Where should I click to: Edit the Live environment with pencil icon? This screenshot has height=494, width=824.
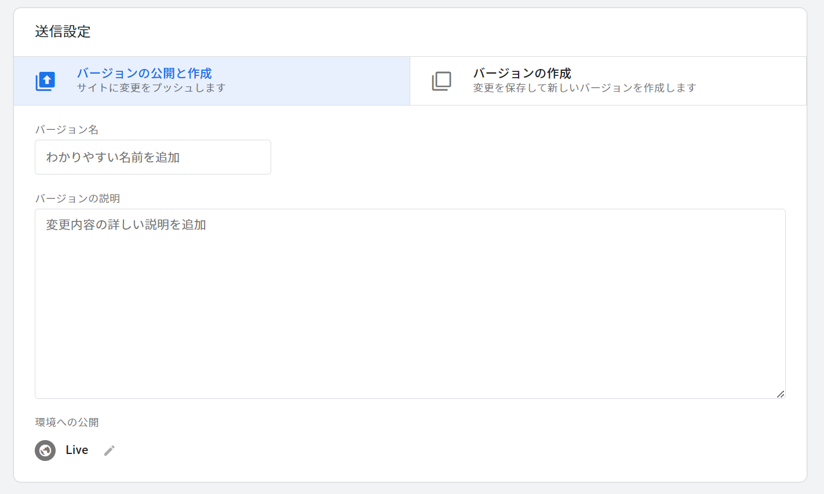(110, 451)
